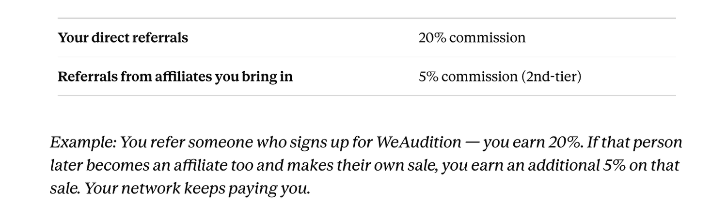727x222 pixels.
Task: Click the word "Example:" in the paragraph
Action: click(x=83, y=143)
